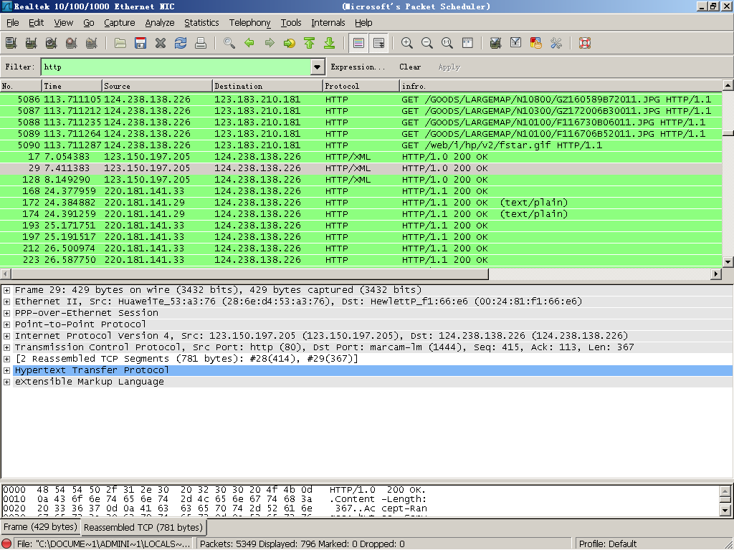
Task: Click expert info red status indicator
Action: 6,544
